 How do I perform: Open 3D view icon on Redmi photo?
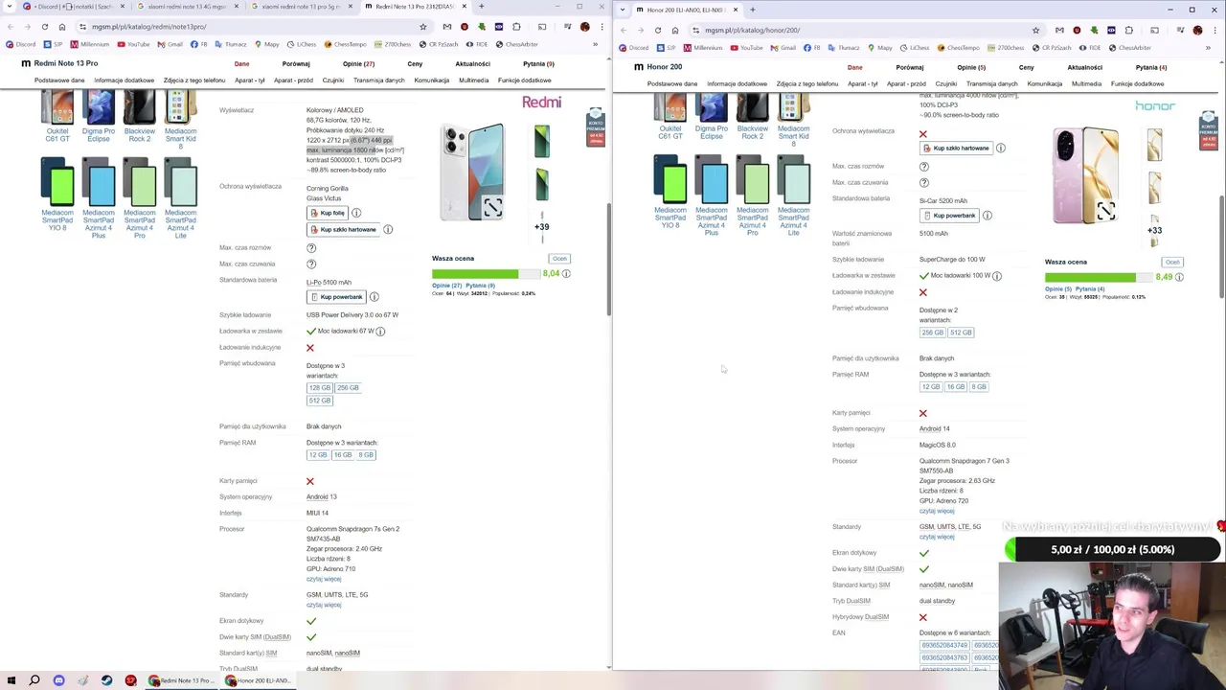pos(492,208)
